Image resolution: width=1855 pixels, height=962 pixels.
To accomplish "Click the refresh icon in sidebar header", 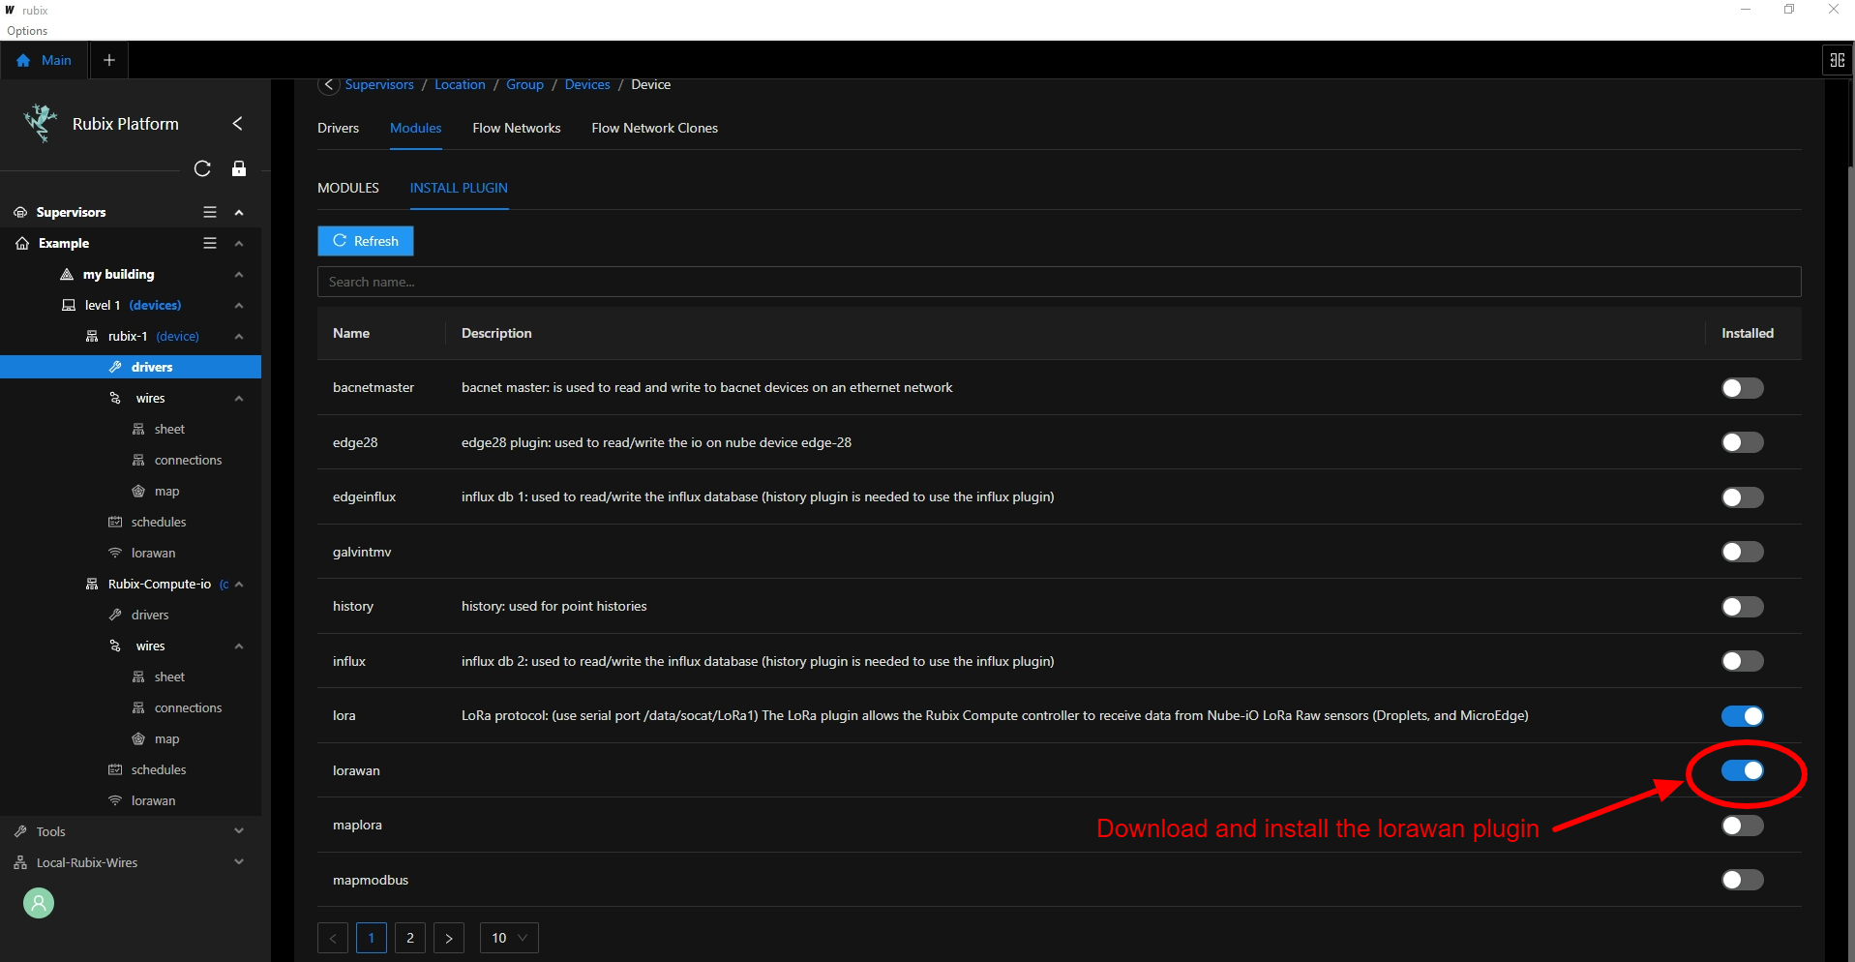I will click(202, 168).
